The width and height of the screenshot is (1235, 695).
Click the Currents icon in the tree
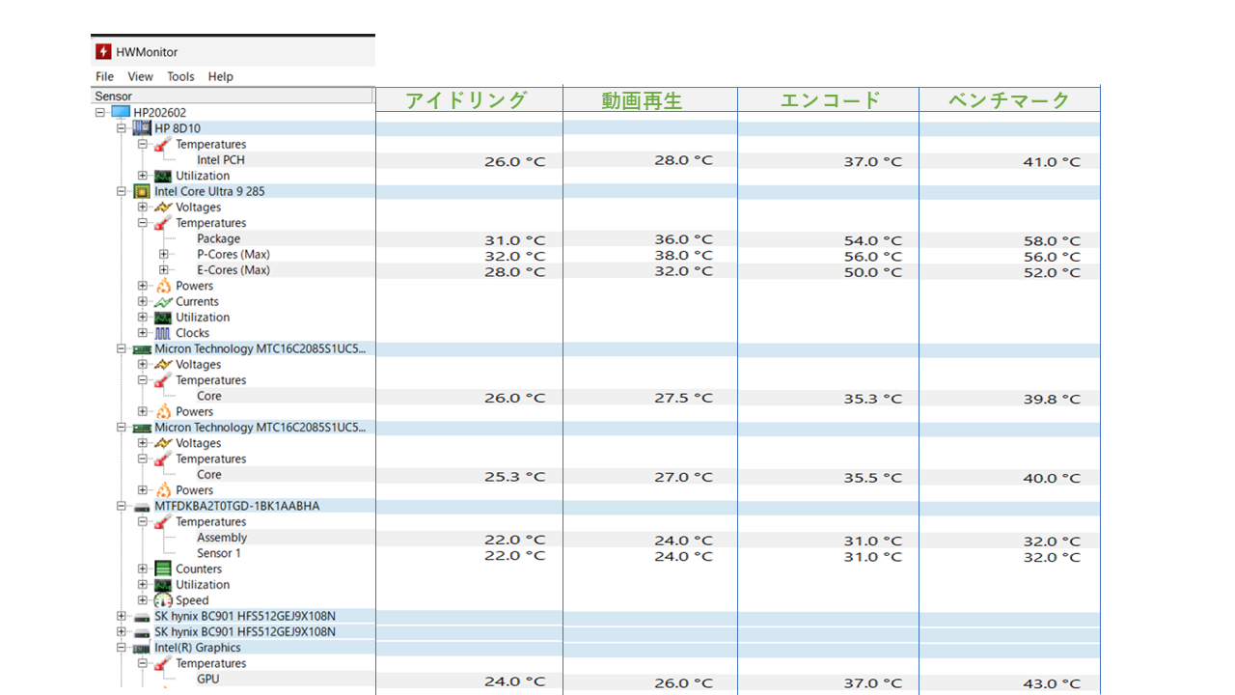163,302
